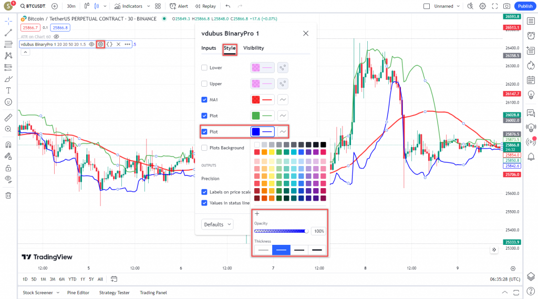Image resolution: width=538 pixels, height=299 pixels.
Task: Open the MA1 line style dropdown
Action: pyautogui.click(x=283, y=100)
